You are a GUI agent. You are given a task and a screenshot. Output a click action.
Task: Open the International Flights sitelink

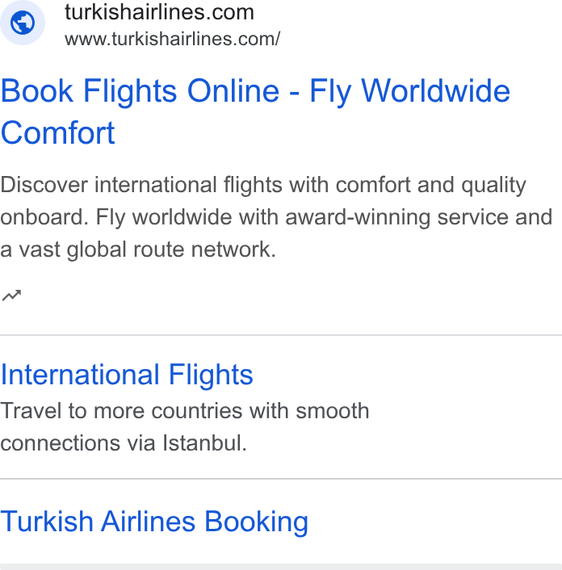point(127,375)
